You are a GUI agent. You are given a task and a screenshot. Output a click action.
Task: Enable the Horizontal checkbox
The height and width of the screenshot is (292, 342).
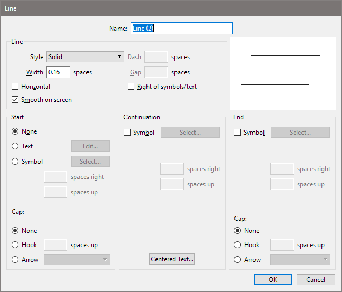coord(15,87)
